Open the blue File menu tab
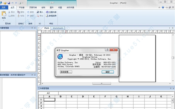 click(4, 7)
